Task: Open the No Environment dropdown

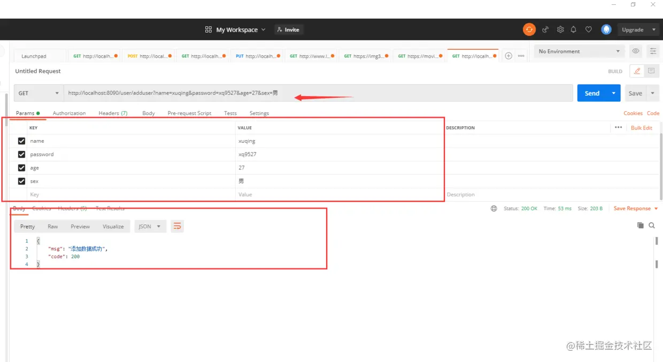Action: pos(580,51)
